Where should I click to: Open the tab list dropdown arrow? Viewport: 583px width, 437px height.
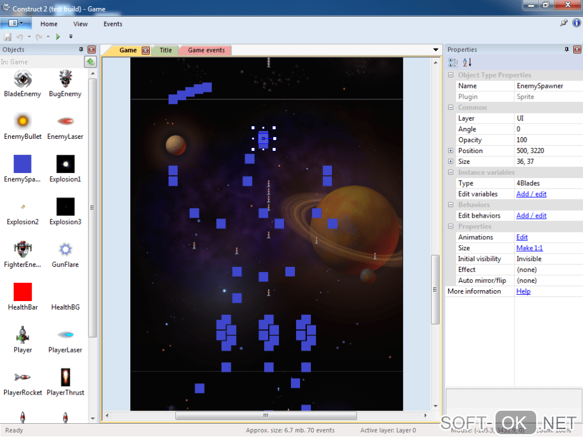click(x=436, y=50)
